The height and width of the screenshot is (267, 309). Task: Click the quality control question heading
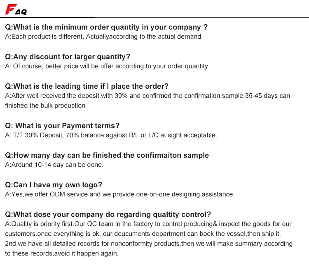point(108,214)
